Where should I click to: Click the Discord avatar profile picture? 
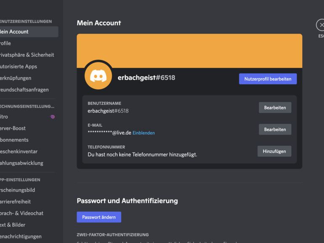[x=98, y=76]
